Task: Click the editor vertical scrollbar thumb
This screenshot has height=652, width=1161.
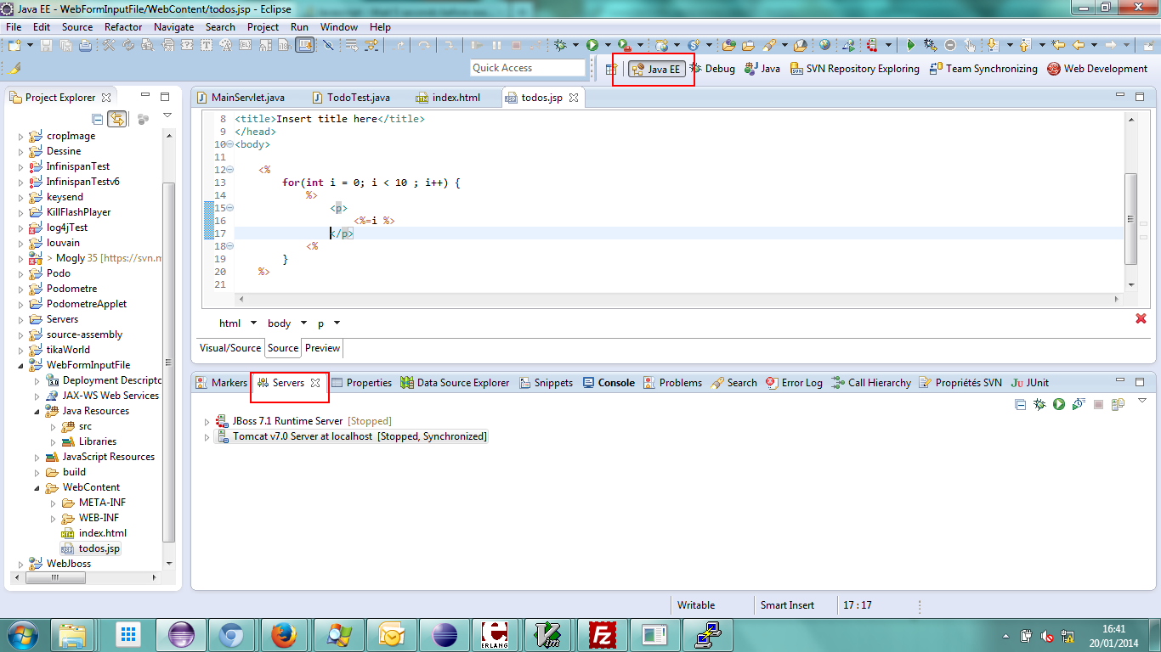Action: 1130,218
